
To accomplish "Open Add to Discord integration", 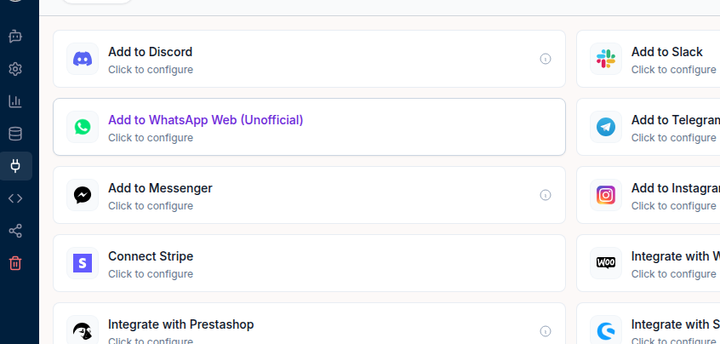I will (x=309, y=59).
